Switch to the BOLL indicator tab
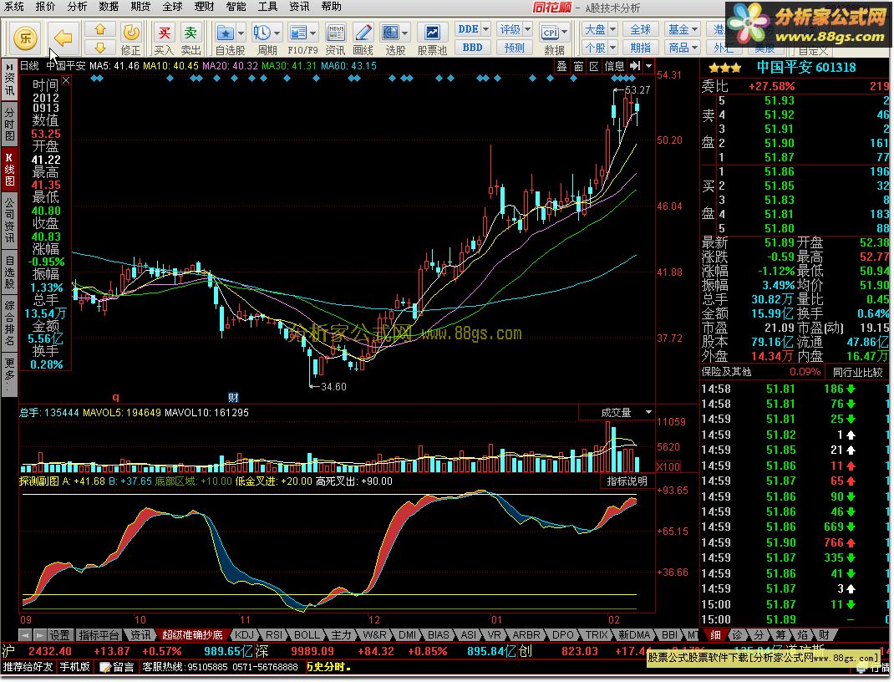Image resolution: width=894 pixels, height=682 pixels. coord(306,634)
